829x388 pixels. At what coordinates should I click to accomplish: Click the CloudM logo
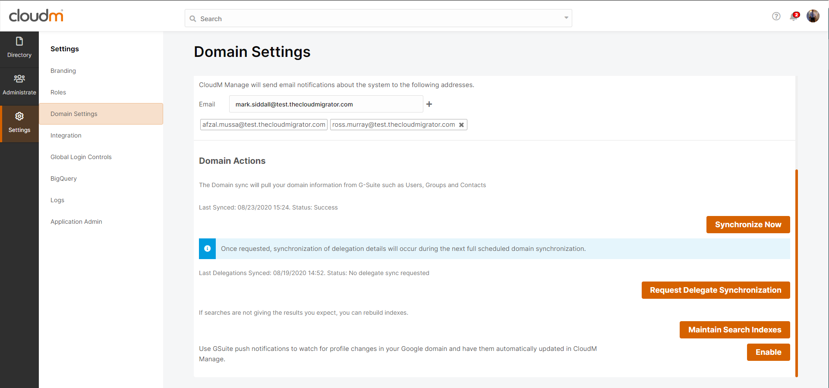[x=36, y=16]
